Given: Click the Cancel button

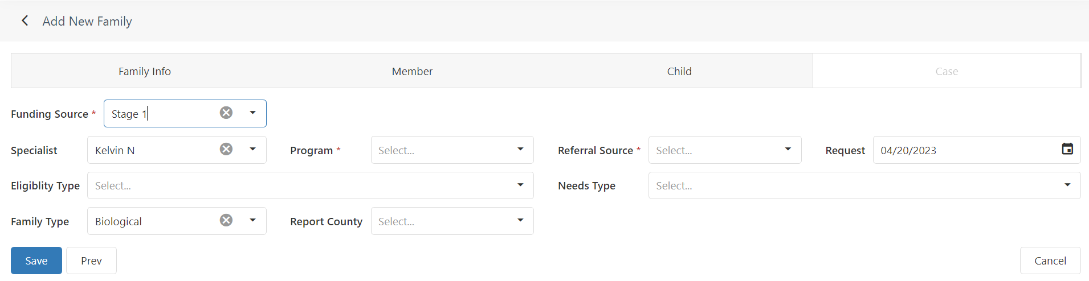Looking at the screenshot, I should coord(1050,261).
